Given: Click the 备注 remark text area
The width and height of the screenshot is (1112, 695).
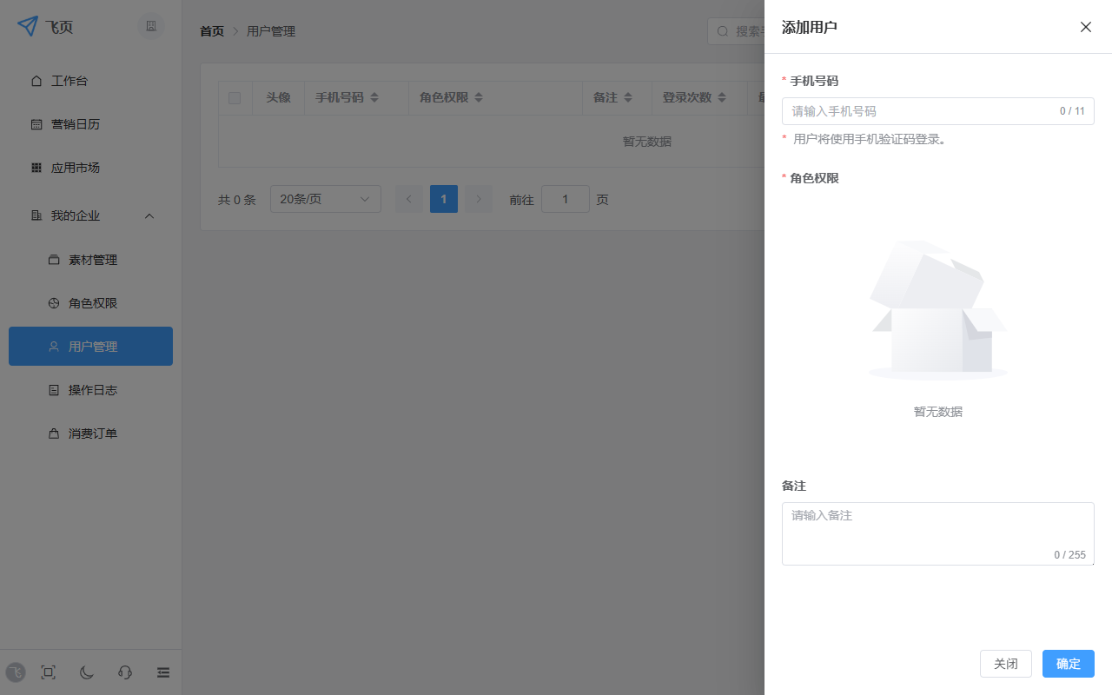Looking at the screenshot, I should pos(937,530).
